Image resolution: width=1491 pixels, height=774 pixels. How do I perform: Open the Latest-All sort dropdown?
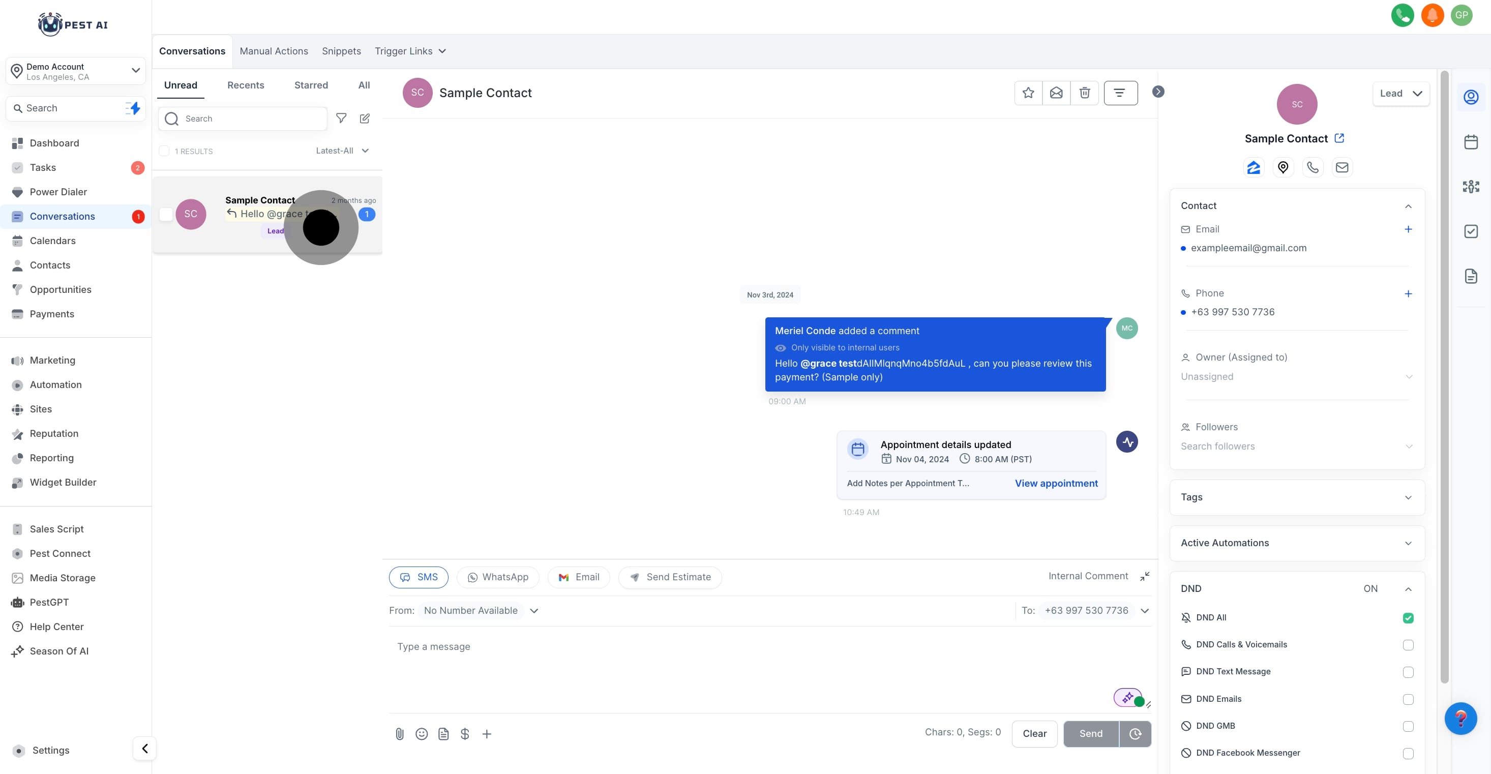pos(342,151)
